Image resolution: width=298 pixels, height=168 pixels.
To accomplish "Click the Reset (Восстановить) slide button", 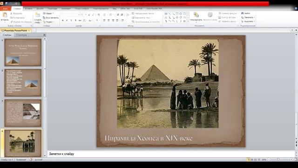I will point(51,18).
